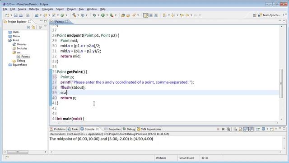Image resolution: width=289 pixels, height=163 pixels.
Task: Toggle Show Console When Standard Out Changes
Action: coord(246,129)
